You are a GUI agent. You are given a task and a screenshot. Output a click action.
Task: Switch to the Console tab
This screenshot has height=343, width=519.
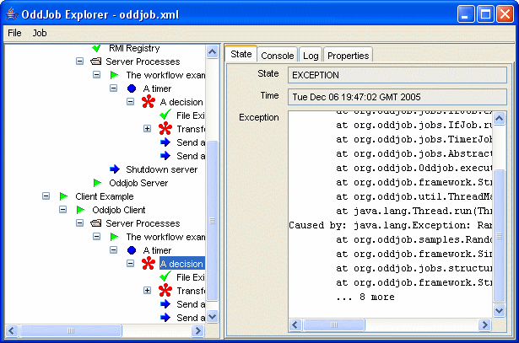pos(277,56)
